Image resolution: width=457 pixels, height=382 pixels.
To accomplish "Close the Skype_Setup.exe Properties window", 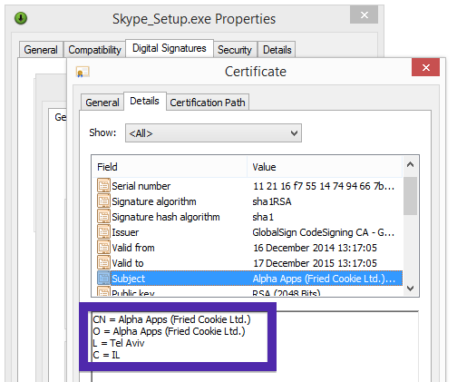I will click(x=365, y=15).
